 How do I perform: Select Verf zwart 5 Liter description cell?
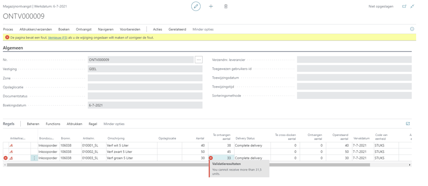[132, 152]
